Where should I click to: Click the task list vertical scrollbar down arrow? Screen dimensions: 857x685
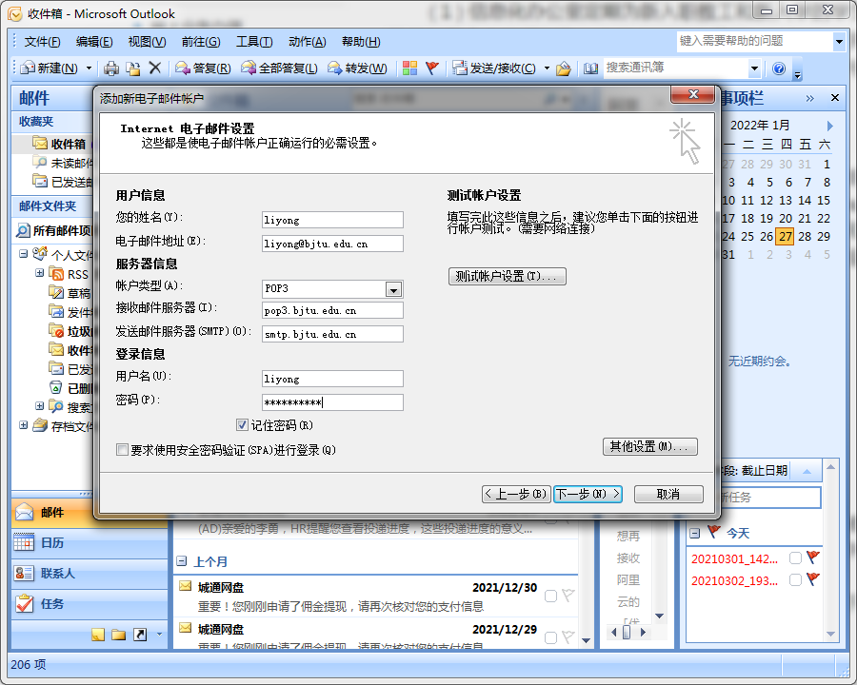pyautogui.click(x=830, y=634)
